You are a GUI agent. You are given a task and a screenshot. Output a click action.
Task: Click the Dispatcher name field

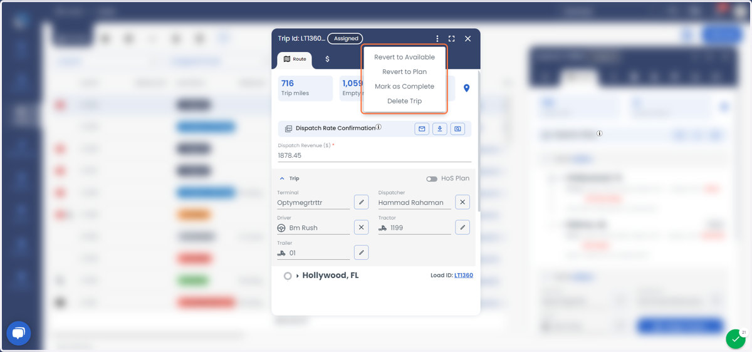[x=414, y=203]
